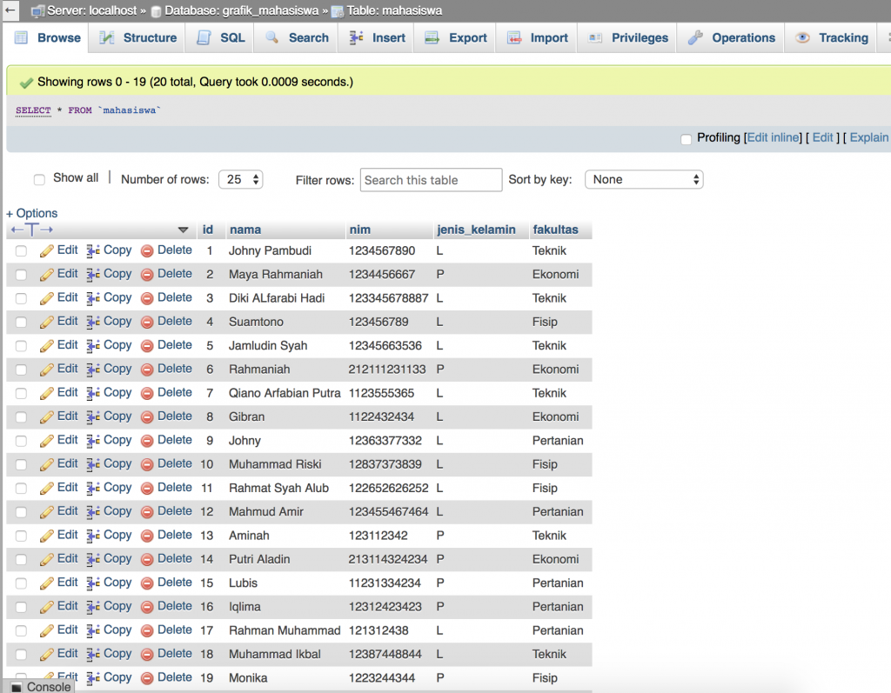
Task: Click the Edit inline link
Action: coord(773,137)
